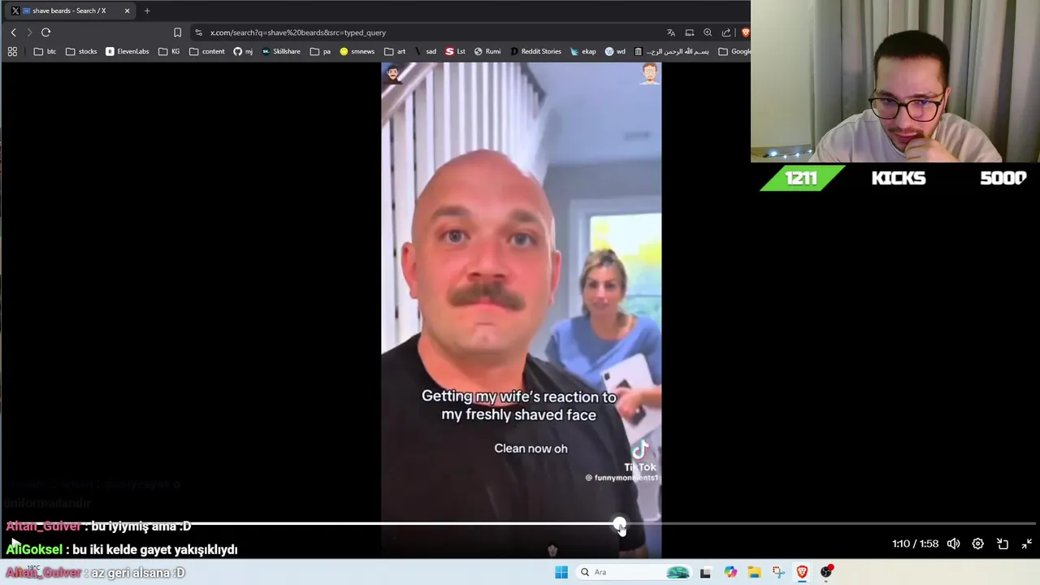Exit fullscreen video with collapse icon

pyautogui.click(x=1027, y=544)
